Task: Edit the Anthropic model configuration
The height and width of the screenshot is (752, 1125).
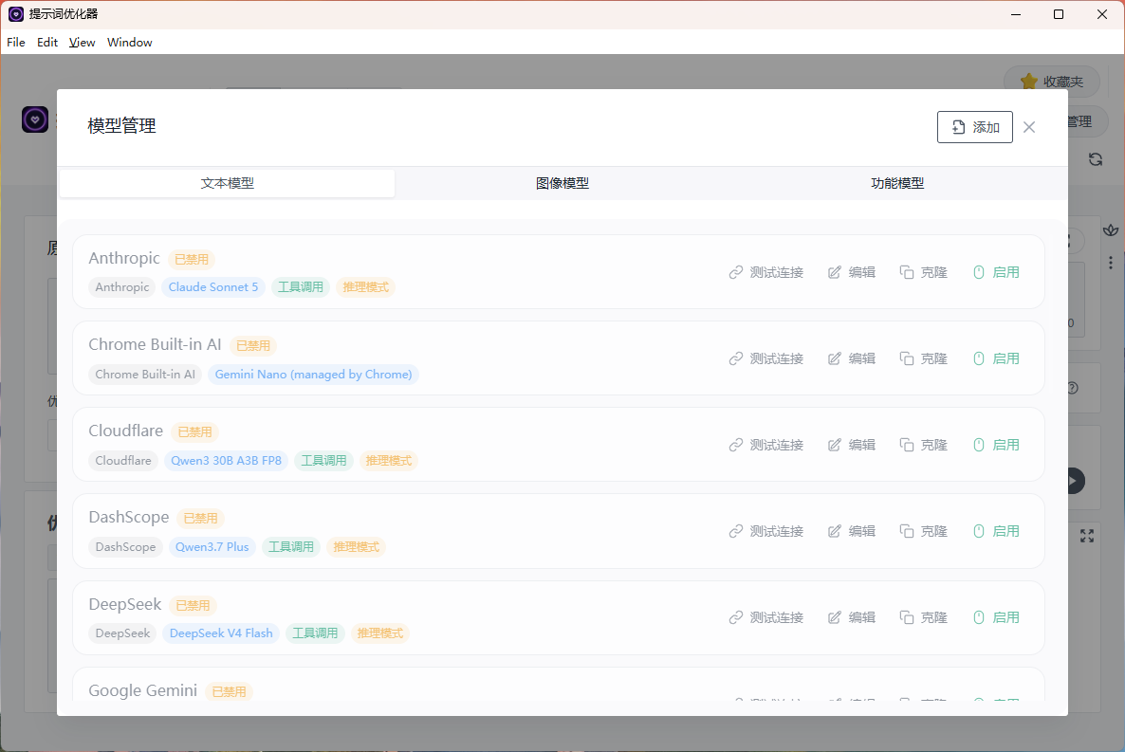Action: (852, 273)
